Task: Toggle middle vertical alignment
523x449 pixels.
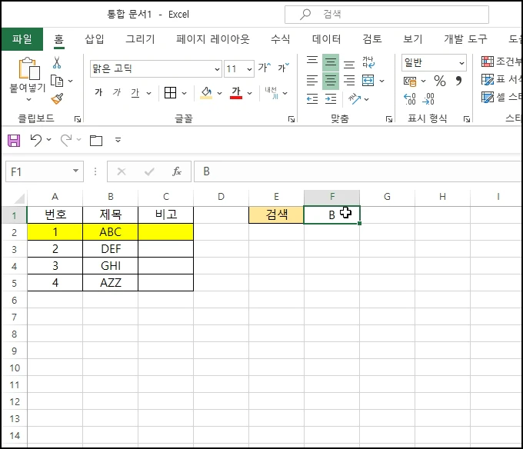Action: 331,62
